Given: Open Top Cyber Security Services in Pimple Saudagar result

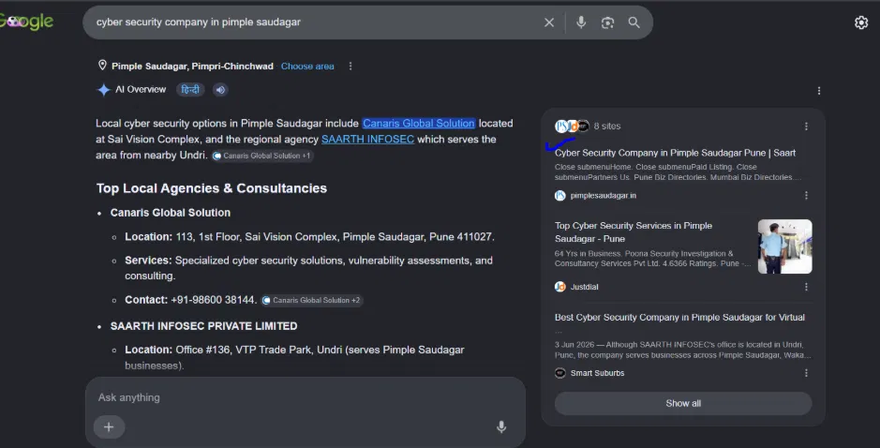Looking at the screenshot, I should 634,231.
